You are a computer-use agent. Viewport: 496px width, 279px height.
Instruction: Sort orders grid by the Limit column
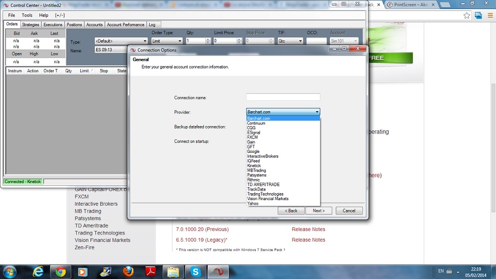[85, 71]
